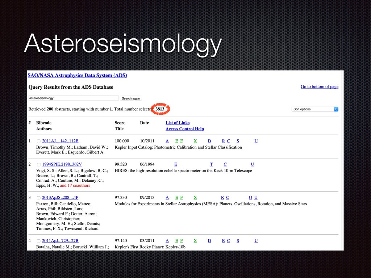Open Access Control Help link

point(185,129)
